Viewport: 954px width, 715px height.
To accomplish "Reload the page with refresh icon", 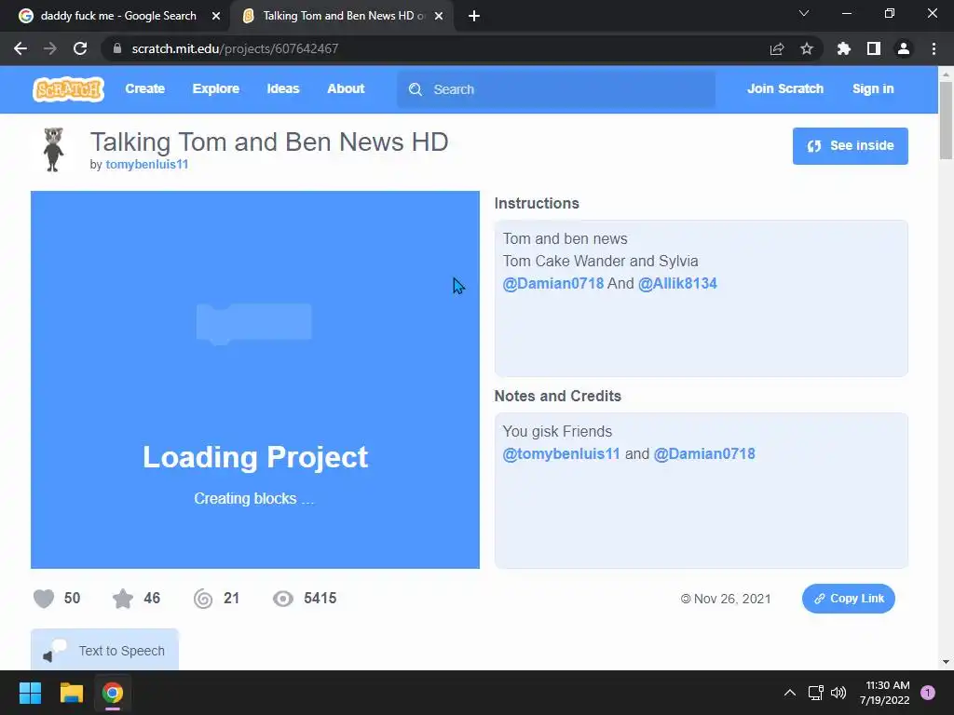I will pos(80,48).
